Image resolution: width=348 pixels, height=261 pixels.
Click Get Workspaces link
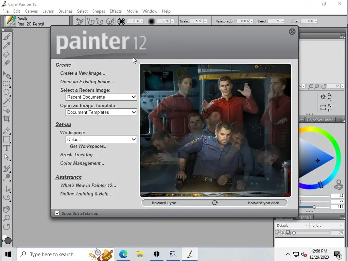tap(89, 146)
